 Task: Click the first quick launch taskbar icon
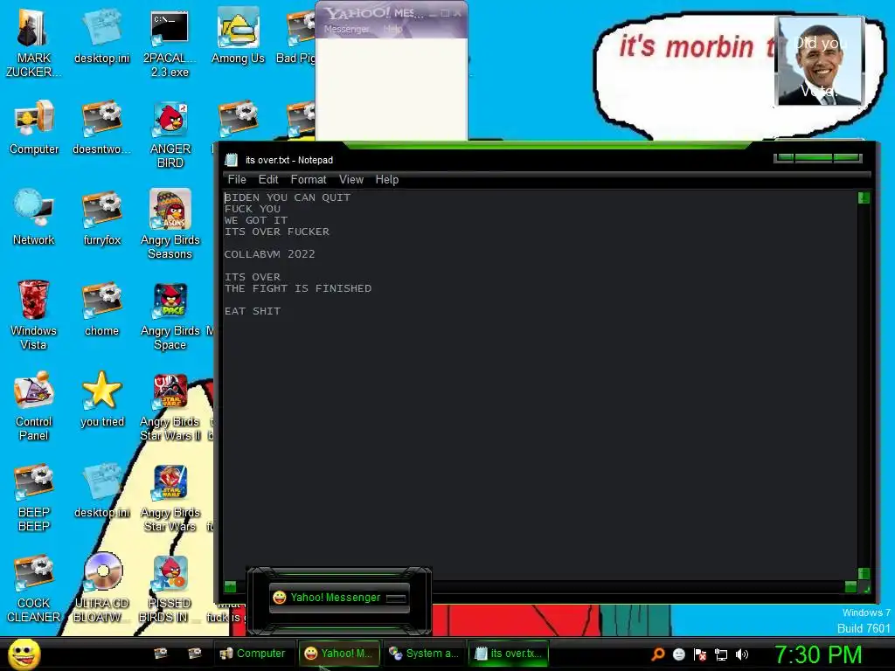tap(161, 654)
